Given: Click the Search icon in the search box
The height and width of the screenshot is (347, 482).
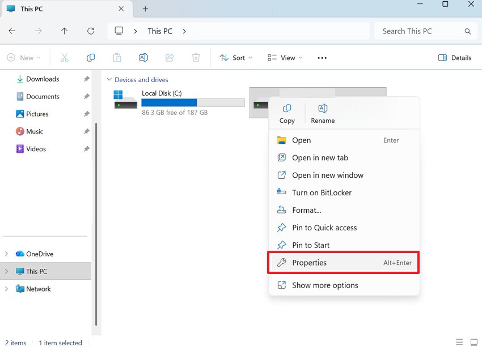Looking at the screenshot, I should [x=468, y=31].
